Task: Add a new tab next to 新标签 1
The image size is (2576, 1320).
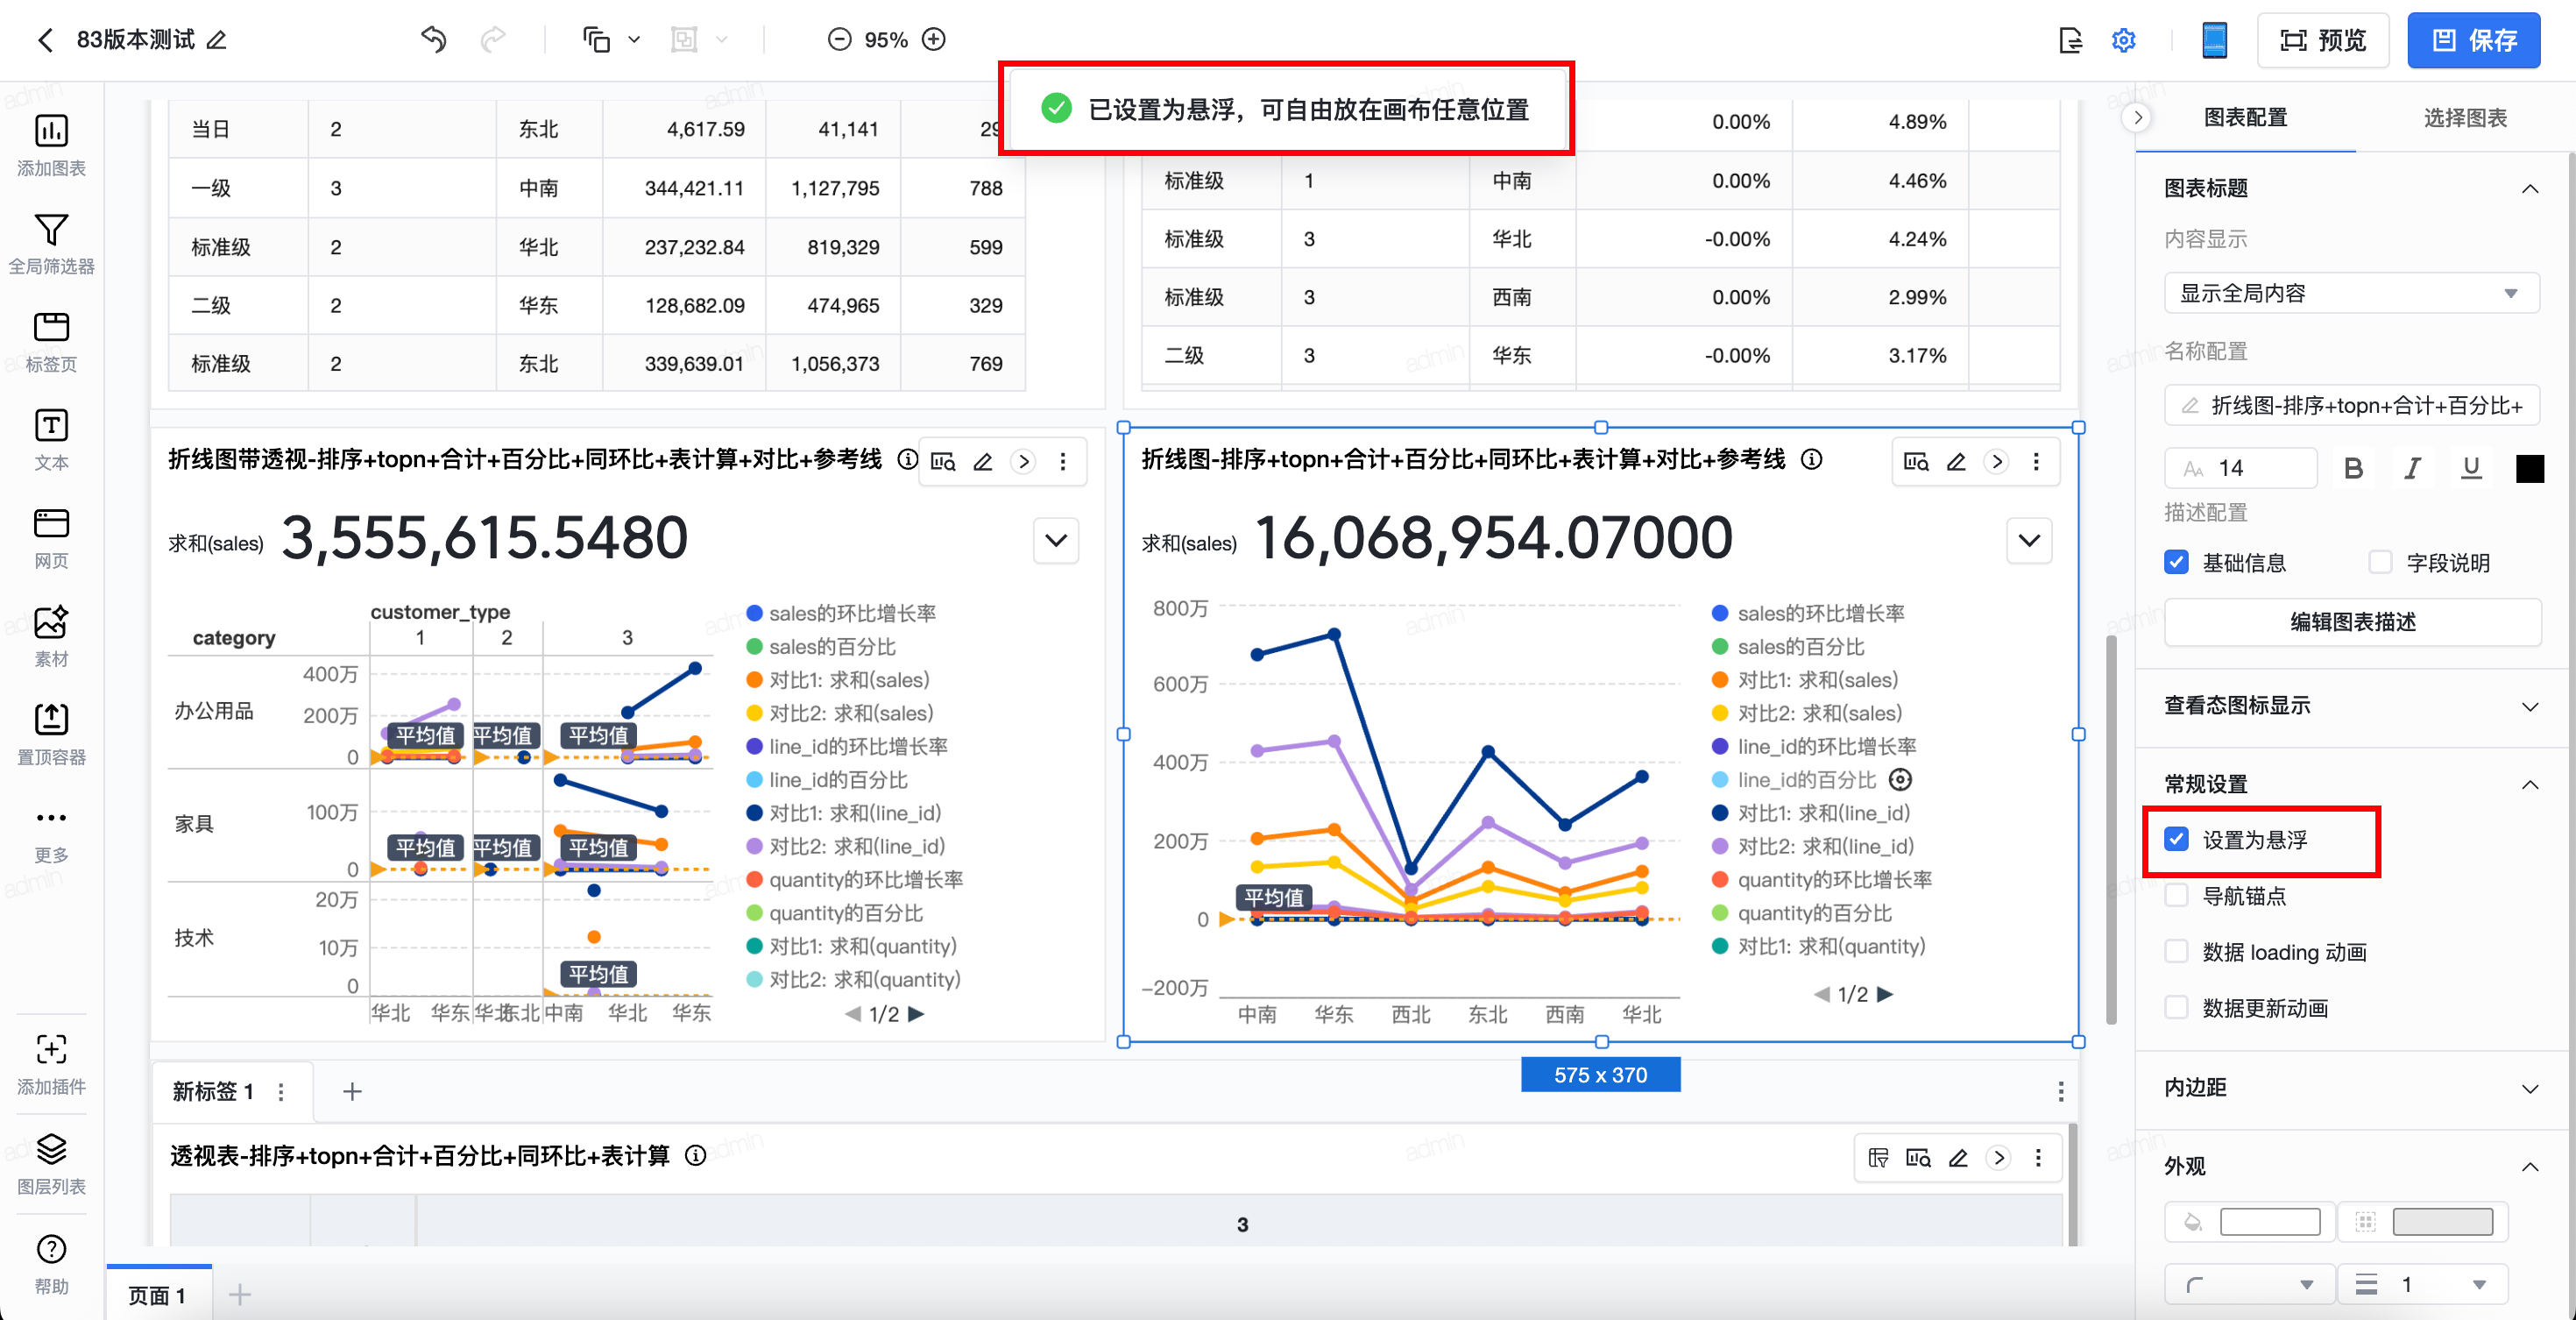Action: (x=352, y=1091)
